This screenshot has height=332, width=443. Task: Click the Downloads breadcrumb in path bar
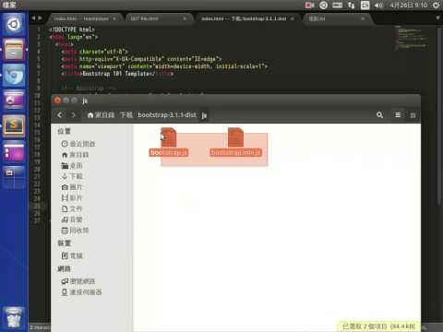point(126,115)
